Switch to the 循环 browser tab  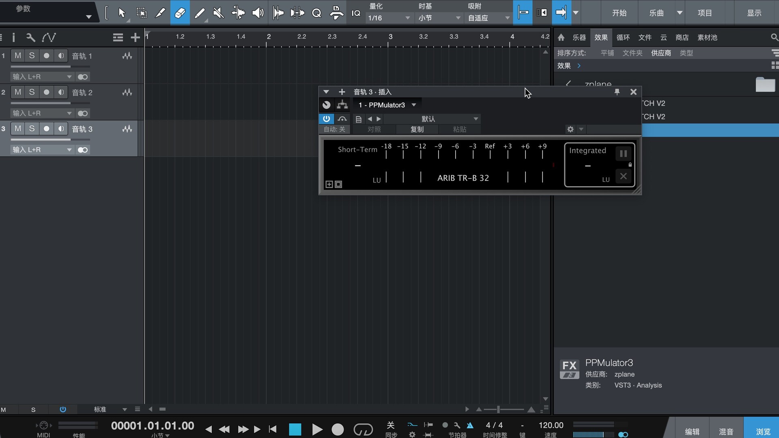tap(623, 38)
